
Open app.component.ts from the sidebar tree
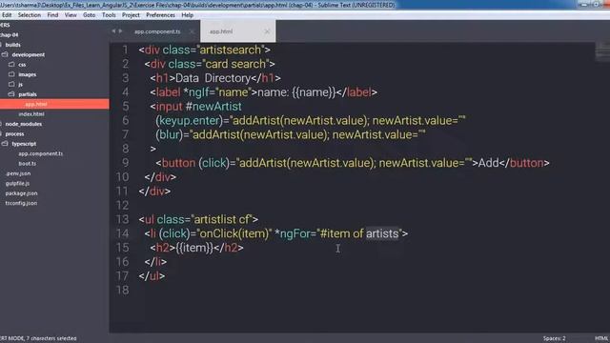click(40, 153)
